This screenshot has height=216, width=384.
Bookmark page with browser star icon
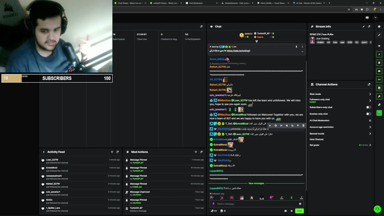point(349,10)
